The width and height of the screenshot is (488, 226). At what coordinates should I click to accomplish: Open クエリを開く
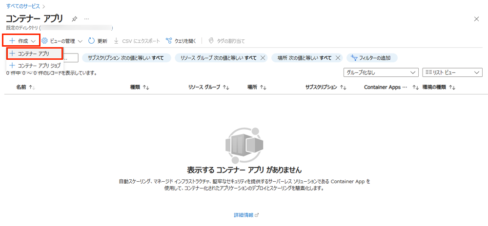point(181,41)
